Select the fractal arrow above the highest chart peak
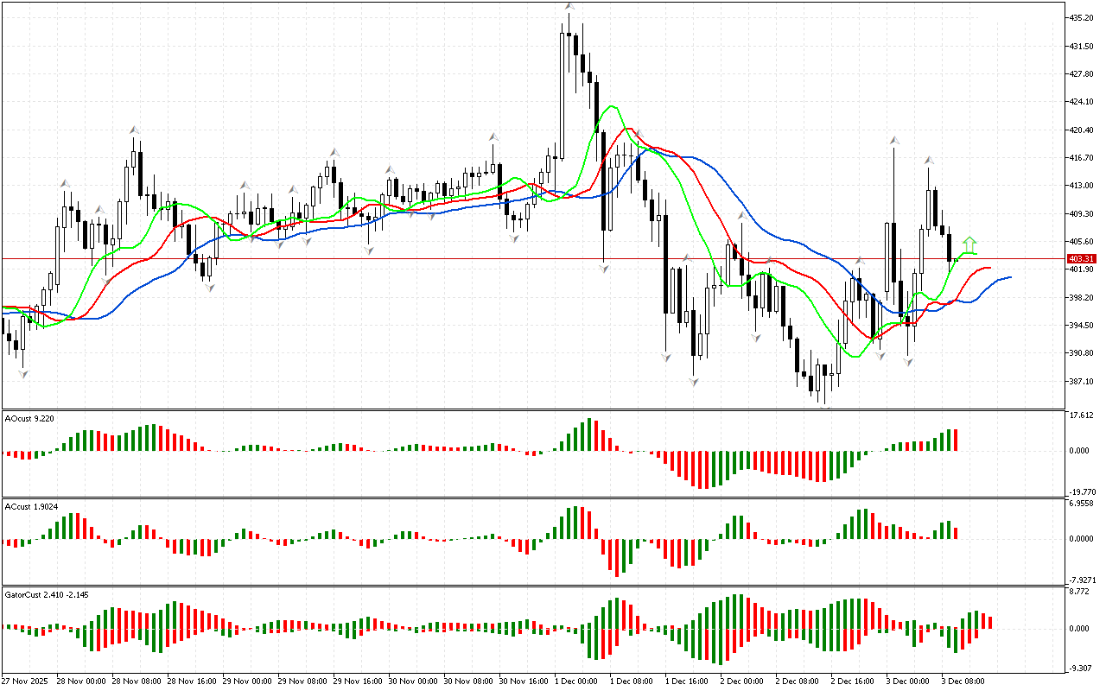Screen dimensions: 1106x691 click(x=569, y=7)
